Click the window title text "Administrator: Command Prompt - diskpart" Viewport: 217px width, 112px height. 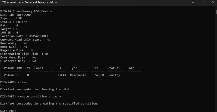point(33,2)
